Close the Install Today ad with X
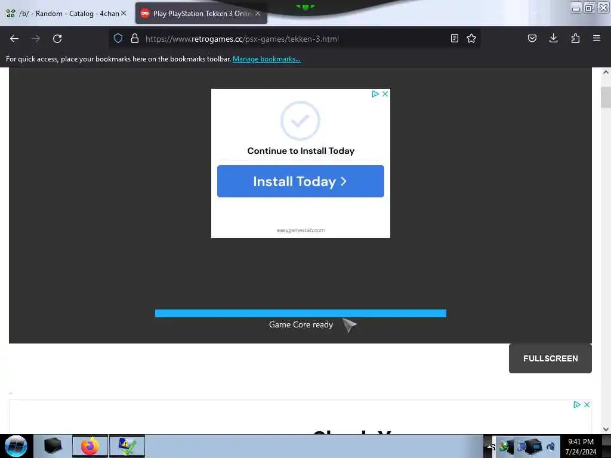611x458 pixels. pyautogui.click(x=385, y=94)
